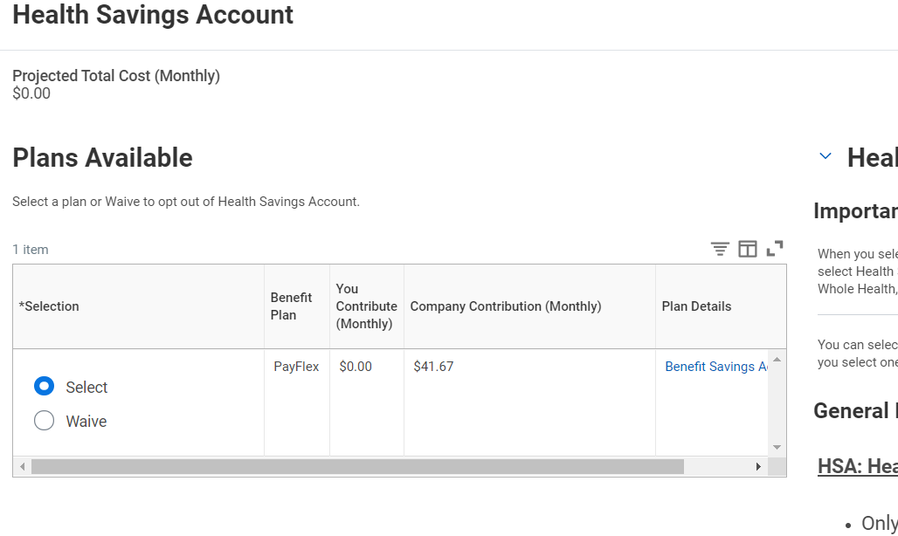
Task: Click the PayFlex benefit plan cell
Action: 296,367
